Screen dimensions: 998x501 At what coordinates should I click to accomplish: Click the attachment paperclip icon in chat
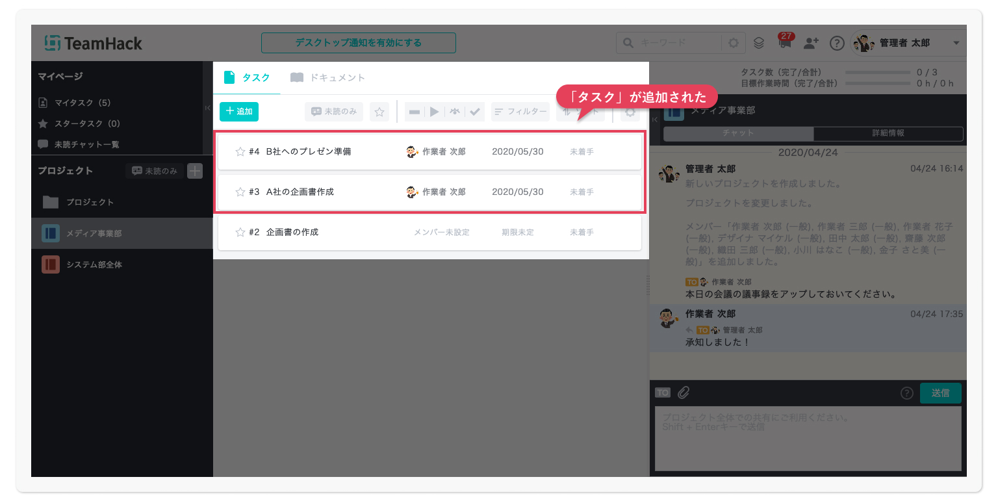(684, 392)
